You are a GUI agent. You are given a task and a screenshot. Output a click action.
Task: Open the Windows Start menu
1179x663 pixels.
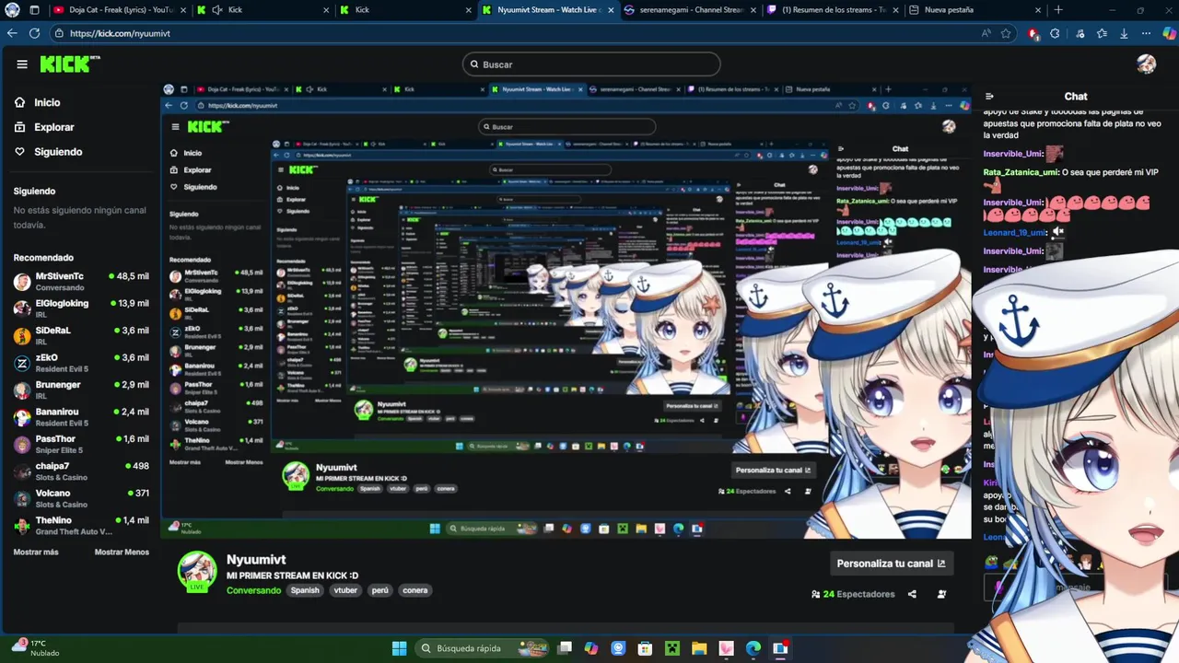tap(399, 648)
